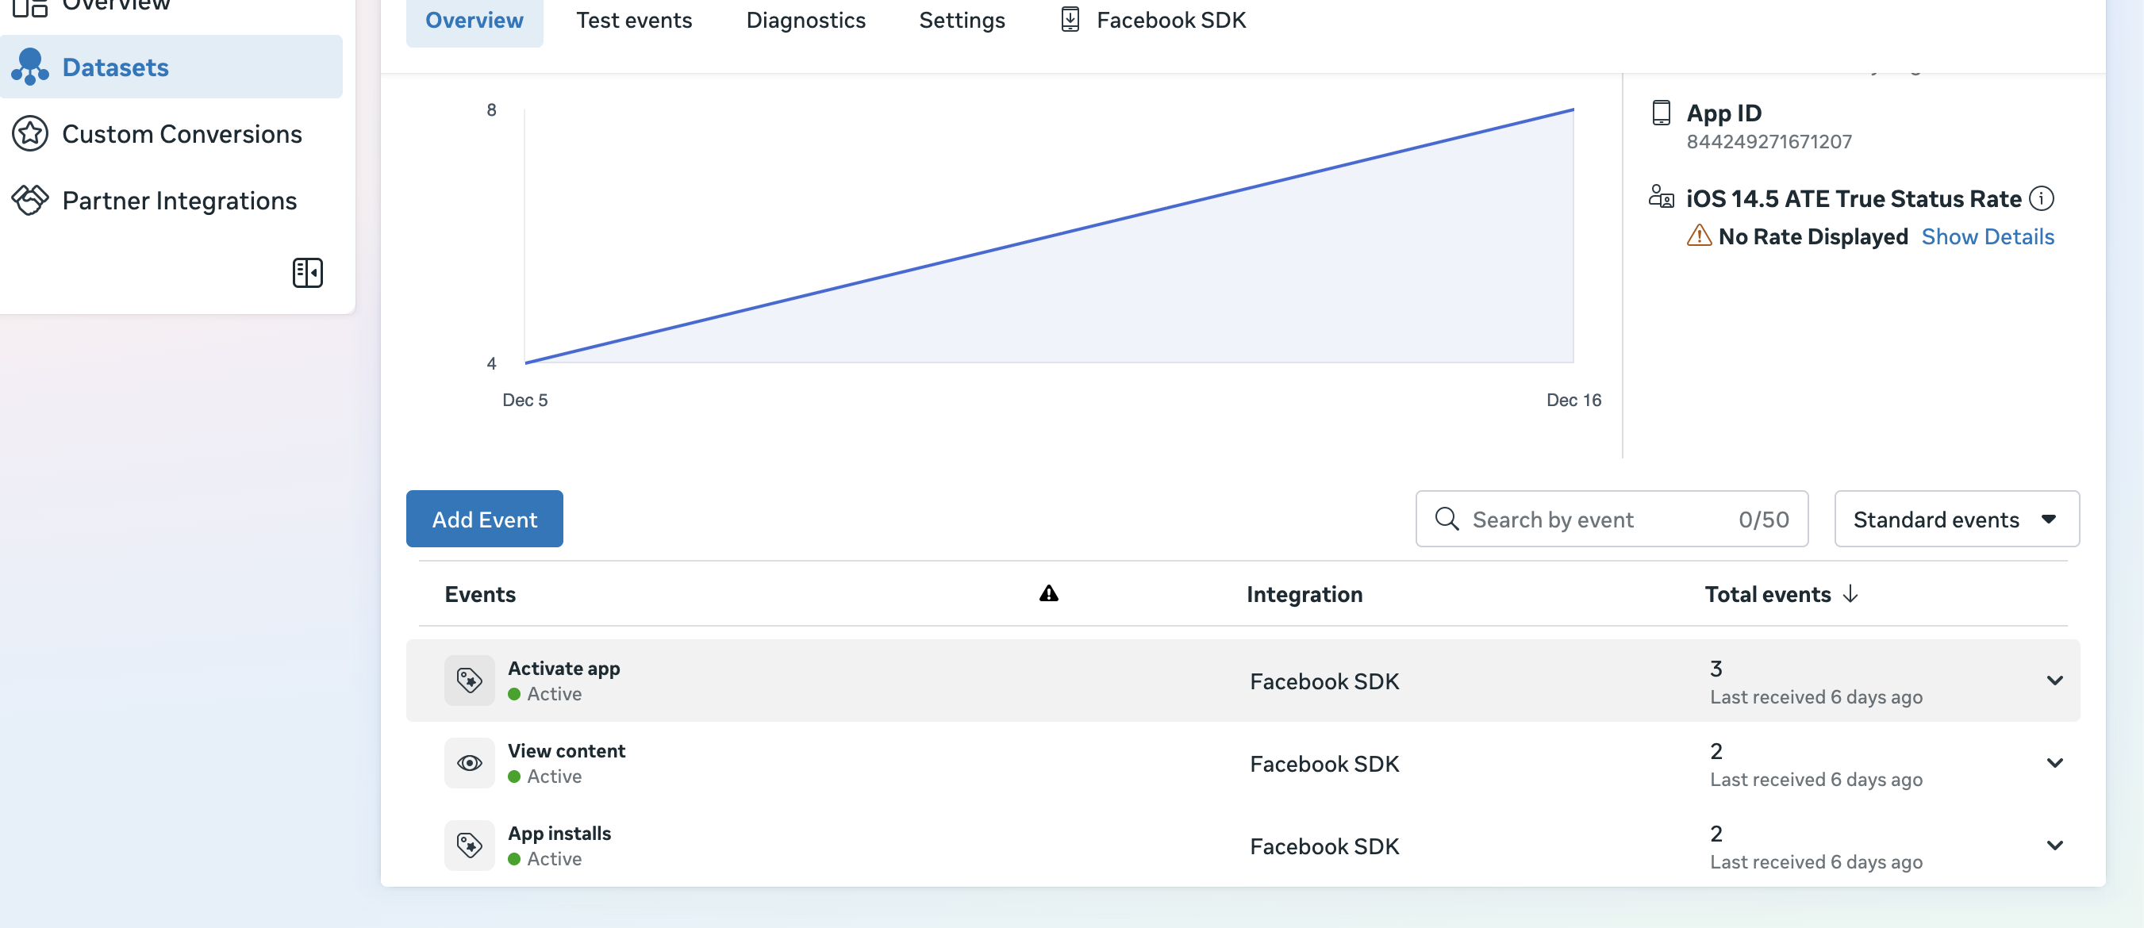This screenshot has width=2144, height=928.
Task: Click the Partner Integrations handshake icon
Action: [30, 200]
